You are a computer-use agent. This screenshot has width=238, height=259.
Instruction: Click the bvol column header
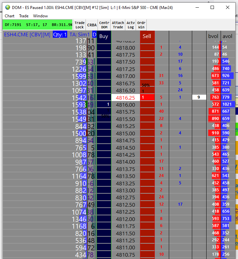(213, 36)
